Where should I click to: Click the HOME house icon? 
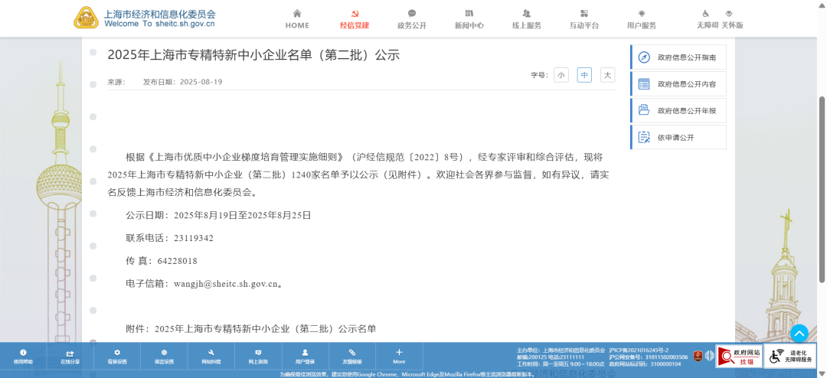click(297, 14)
